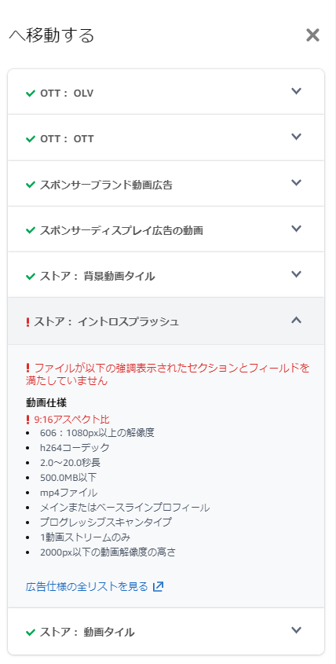
Task: Click the red 9:16アスペクト比 error item
Action: [71, 420]
